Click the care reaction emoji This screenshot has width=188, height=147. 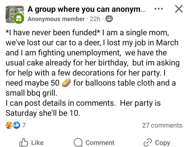pyautogui.click(x=9, y=125)
